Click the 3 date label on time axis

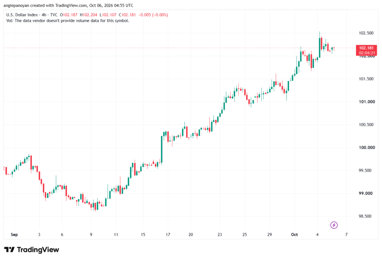39,234
